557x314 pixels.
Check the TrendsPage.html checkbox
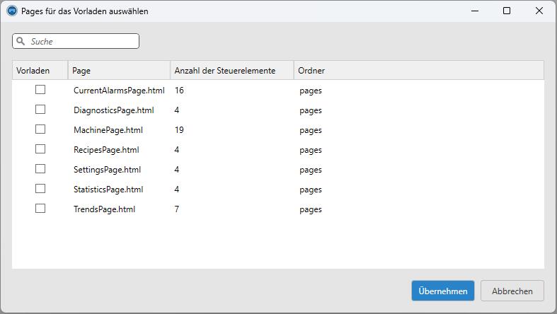[x=40, y=209]
